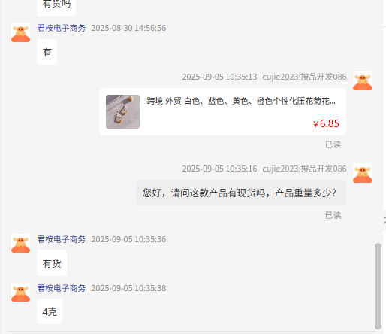Click the ¥6.85 price on product card
Viewport: 386px width, 334px height.
point(326,123)
